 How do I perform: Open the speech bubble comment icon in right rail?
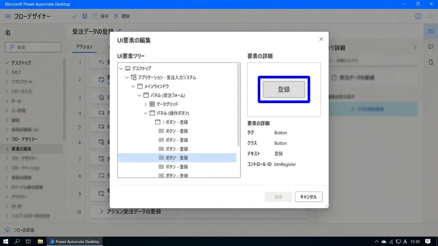click(431, 47)
